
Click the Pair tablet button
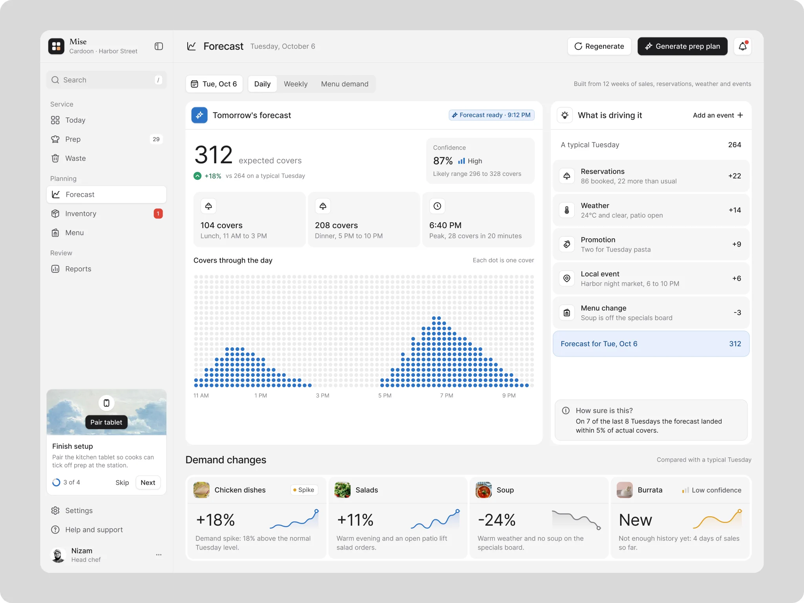click(106, 422)
